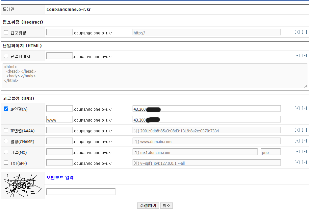Focus the 단일페이지 subdomain field
Image resolution: width=309 pixels, height=210 pixels.
tap(60, 56)
